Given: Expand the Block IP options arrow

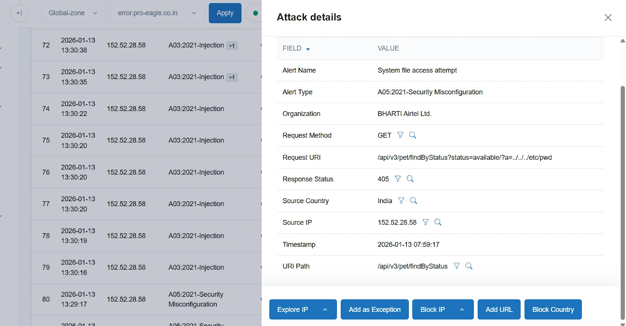Looking at the screenshot, I should click(x=462, y=310).
